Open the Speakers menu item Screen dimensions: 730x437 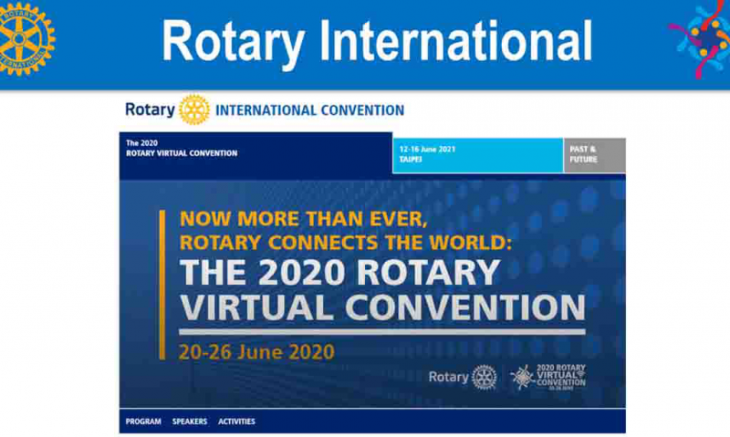(x=190, y=421)
